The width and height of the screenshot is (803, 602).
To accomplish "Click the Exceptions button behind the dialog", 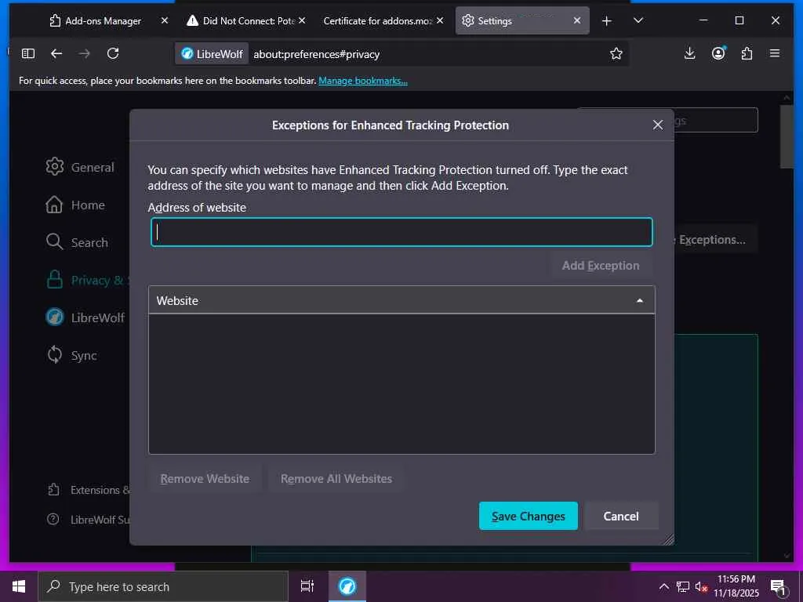I will click(715, 240).
